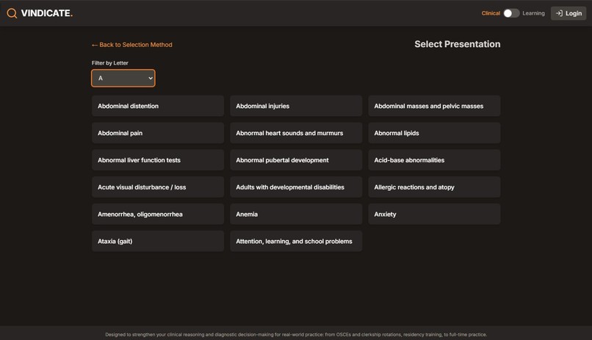Open Amenorrhea, oligomenorrhea presentation
Screen dimensions: 592x340
coord(158,214)
